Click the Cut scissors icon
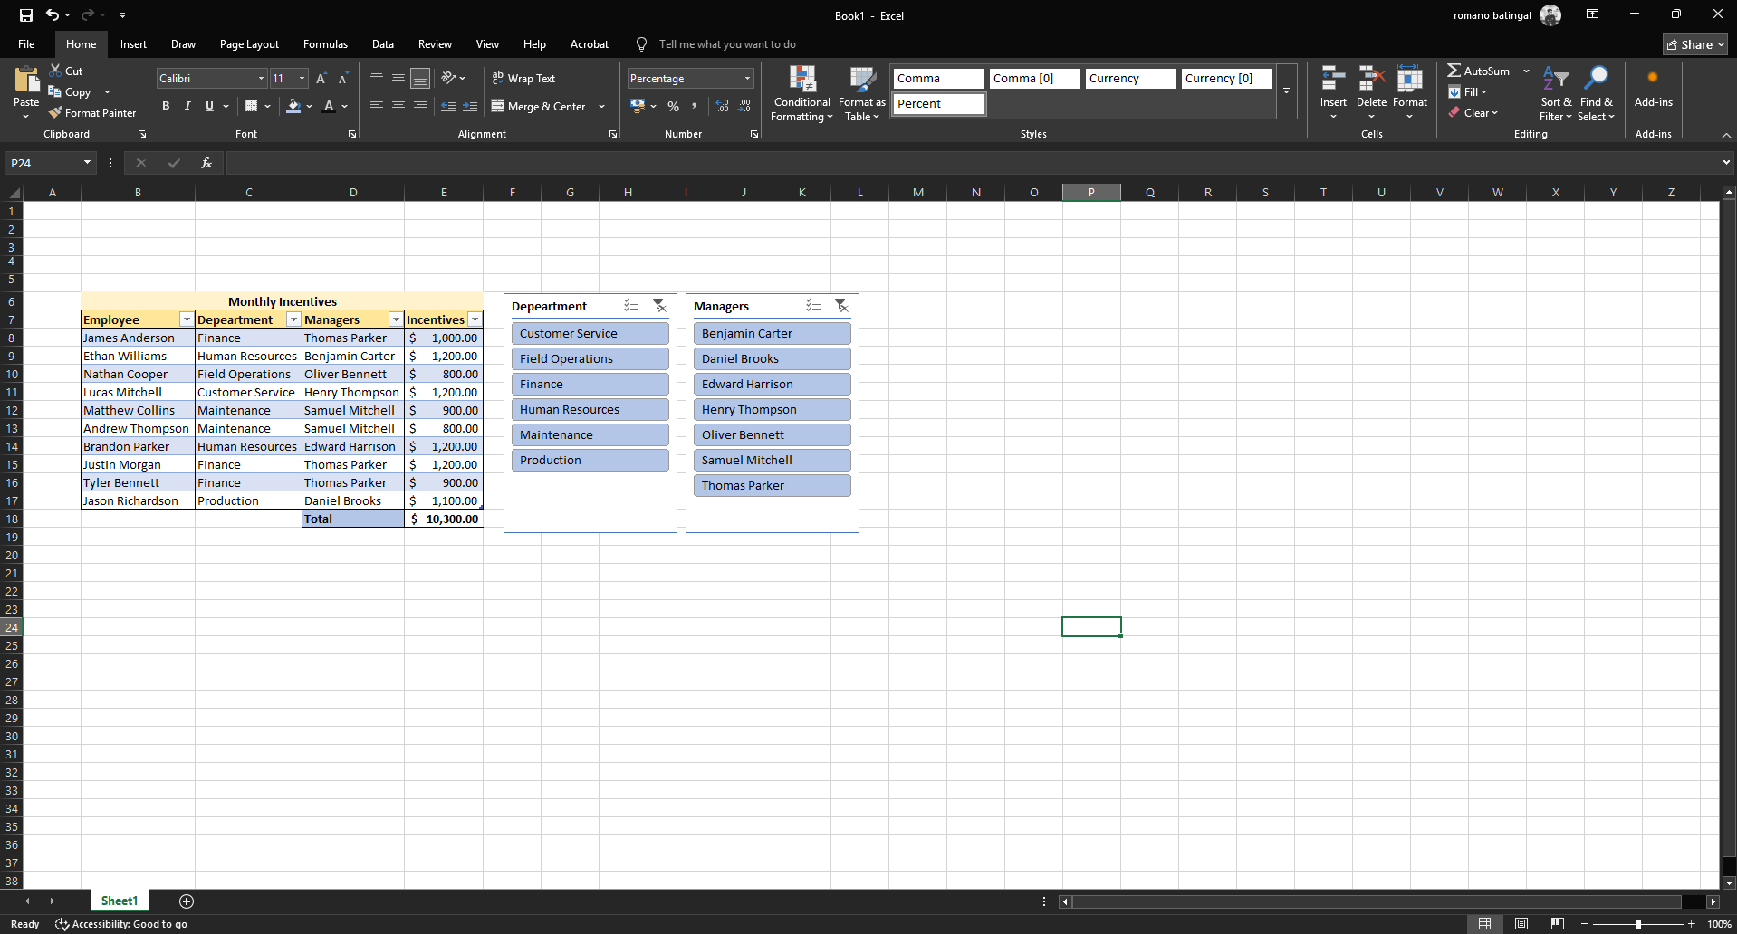The image size is (1737, 934). [55, 71]
